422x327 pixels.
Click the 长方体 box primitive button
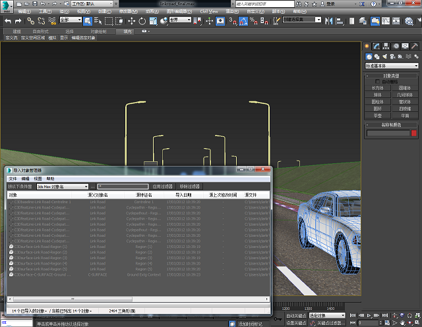pos(378,88)
